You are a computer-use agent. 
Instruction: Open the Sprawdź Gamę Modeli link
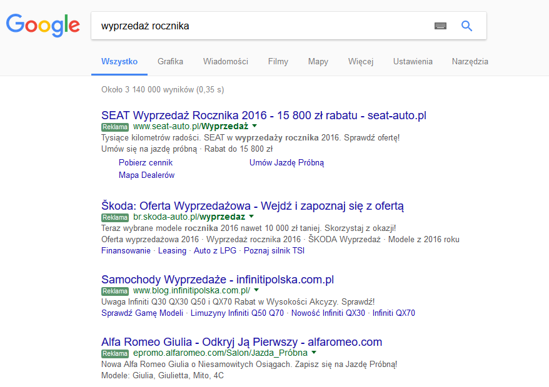(x=142, y=313)
